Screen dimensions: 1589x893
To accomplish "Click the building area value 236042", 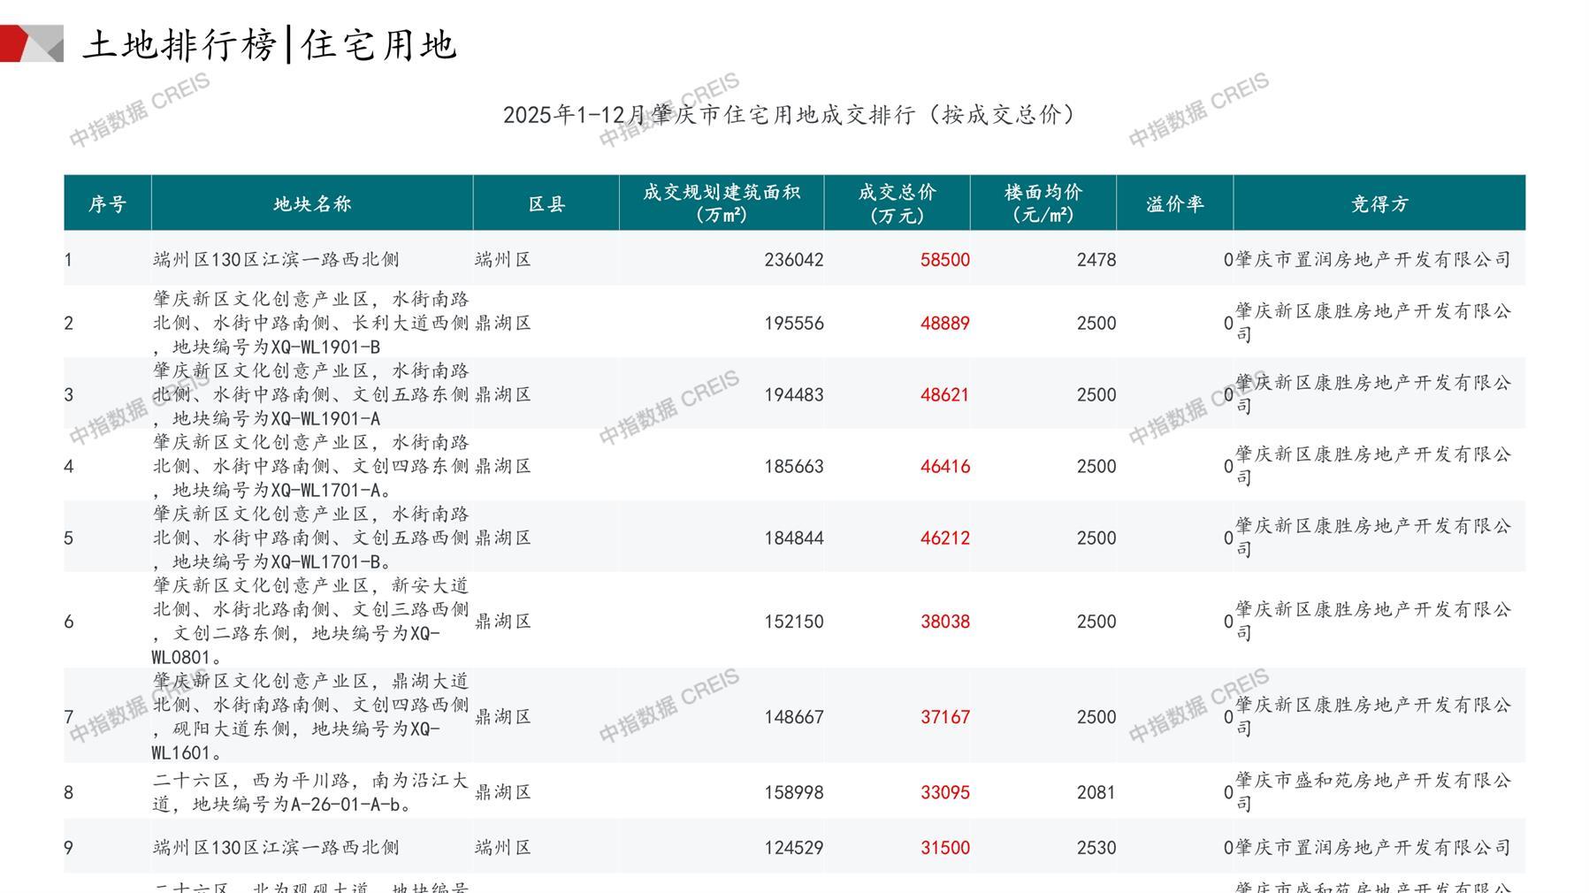I will pos(793,260).
